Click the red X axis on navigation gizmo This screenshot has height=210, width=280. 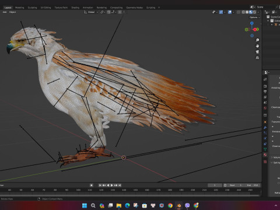point(255,30)
